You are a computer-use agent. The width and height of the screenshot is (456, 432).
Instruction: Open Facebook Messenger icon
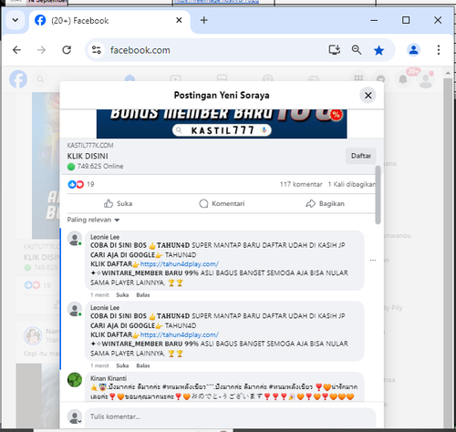click(x=380, y=79)
